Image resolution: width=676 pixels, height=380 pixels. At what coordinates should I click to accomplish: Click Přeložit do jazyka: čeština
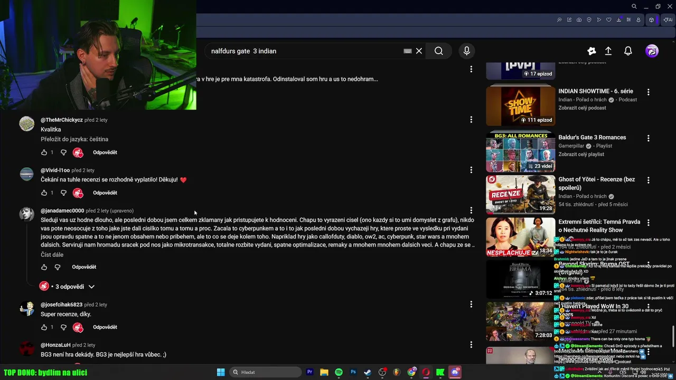tap(74, 139)
